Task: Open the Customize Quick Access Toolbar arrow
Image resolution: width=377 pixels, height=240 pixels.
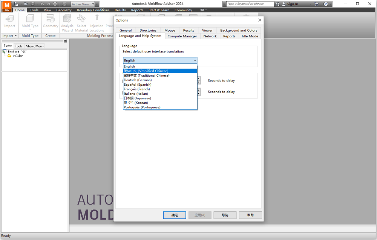Action: point(97,4)
